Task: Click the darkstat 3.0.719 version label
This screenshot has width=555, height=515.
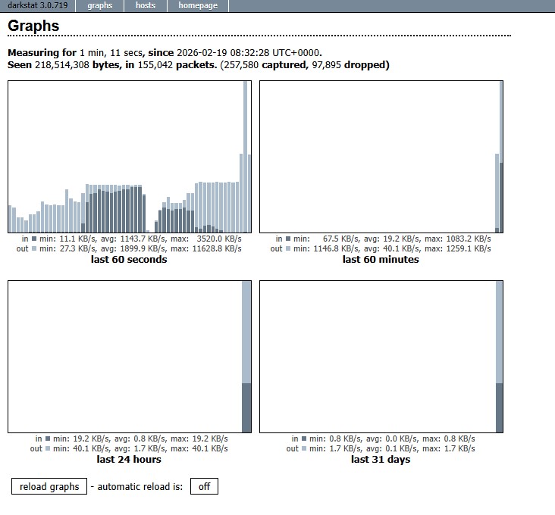Action: (38, 5)
